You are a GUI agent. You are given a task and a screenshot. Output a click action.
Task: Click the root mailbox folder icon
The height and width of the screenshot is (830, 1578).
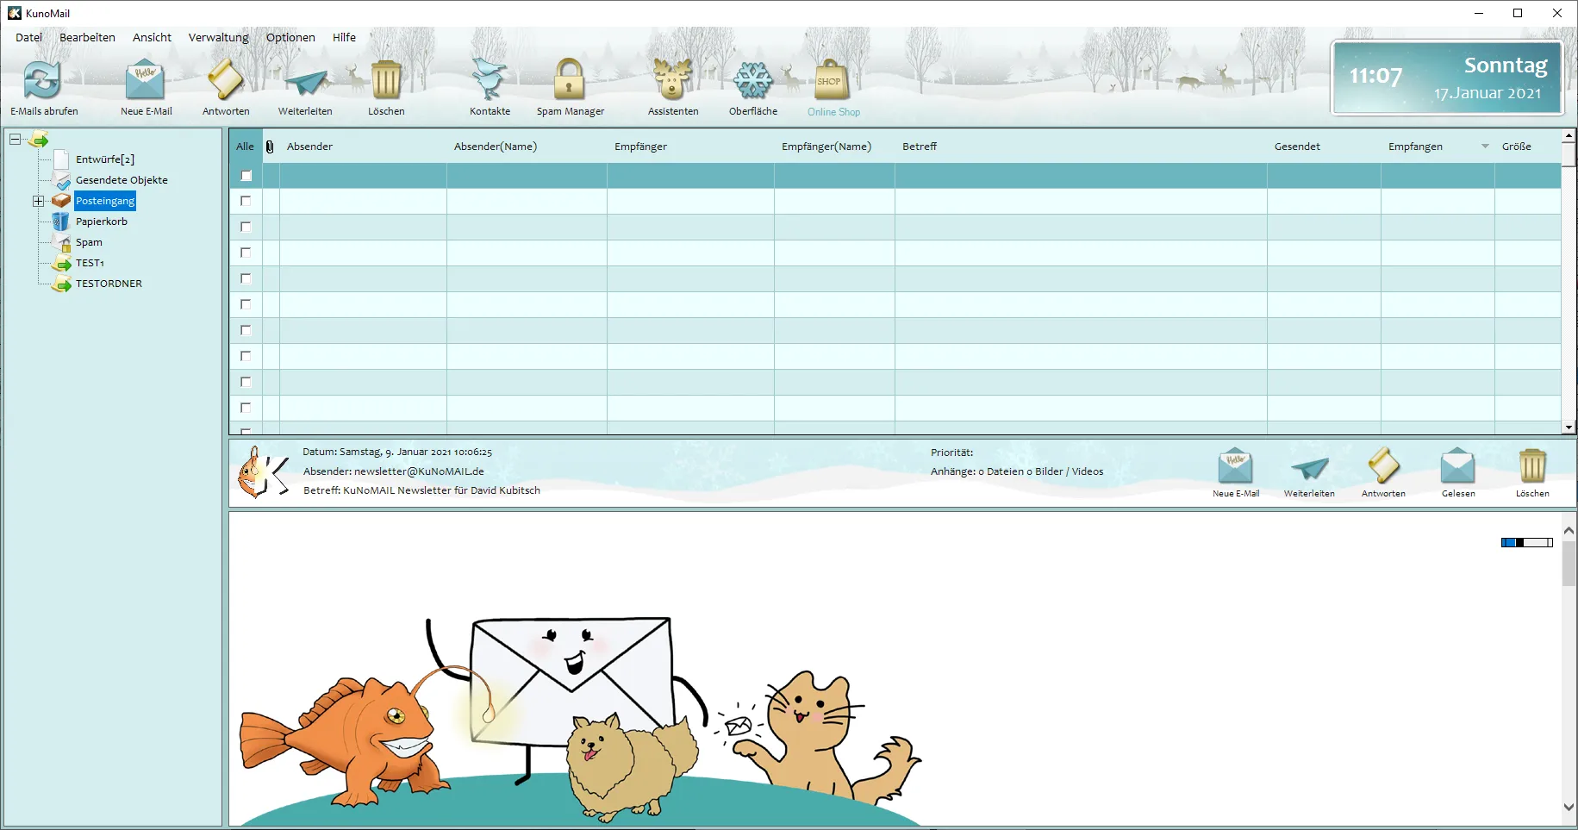click(38, 139)
